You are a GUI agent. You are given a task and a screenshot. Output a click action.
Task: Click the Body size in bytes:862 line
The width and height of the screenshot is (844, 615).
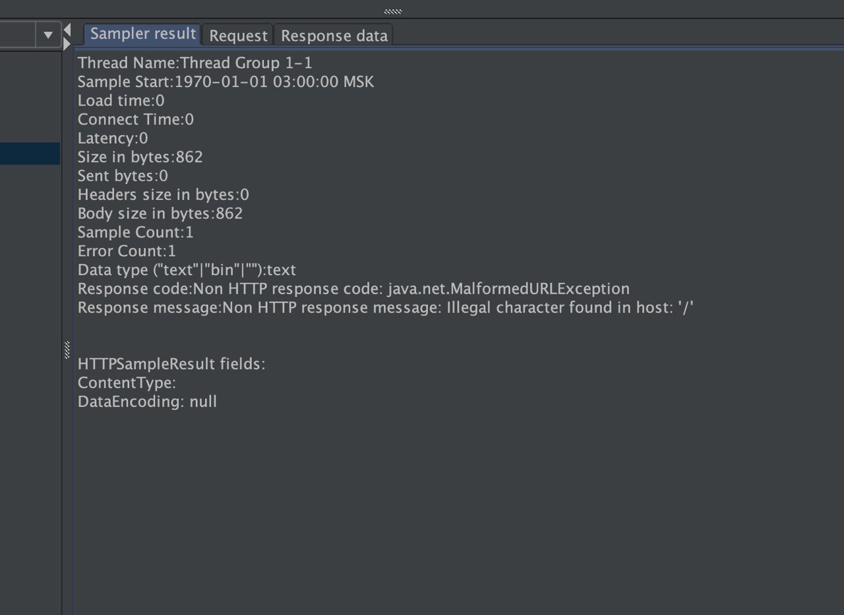160,214
